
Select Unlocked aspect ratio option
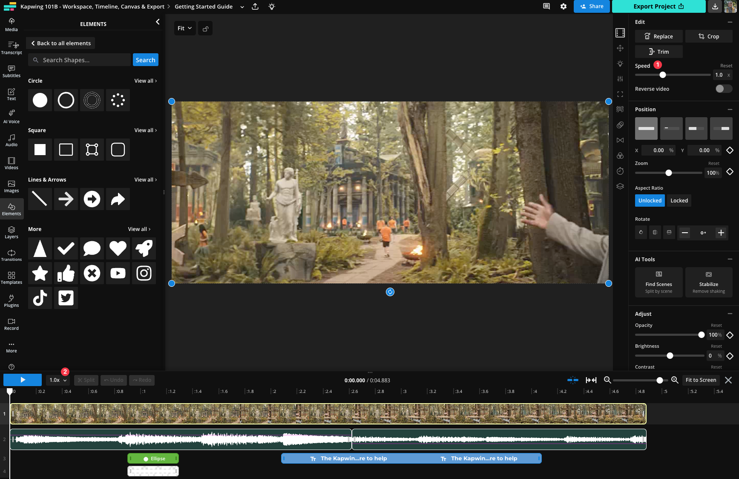pyautogui.click(x=650, y=201)
